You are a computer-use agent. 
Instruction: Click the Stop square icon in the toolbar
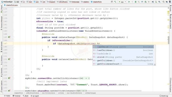149,2
